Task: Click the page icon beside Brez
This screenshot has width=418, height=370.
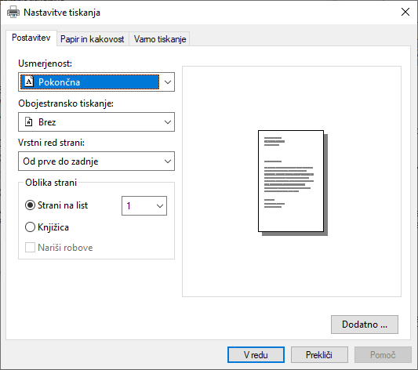Action: pos(28,122)
